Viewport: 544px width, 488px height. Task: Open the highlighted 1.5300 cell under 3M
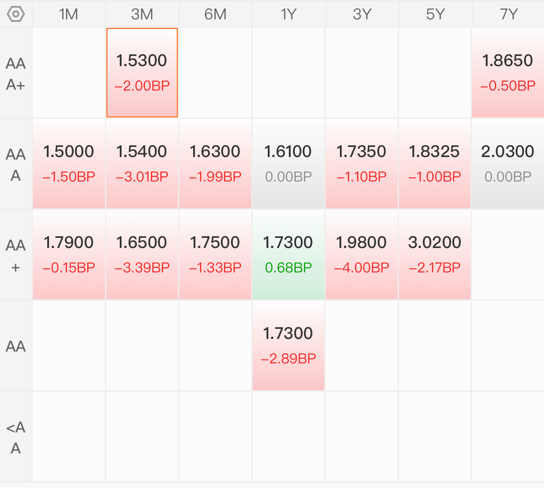(142, 73)
